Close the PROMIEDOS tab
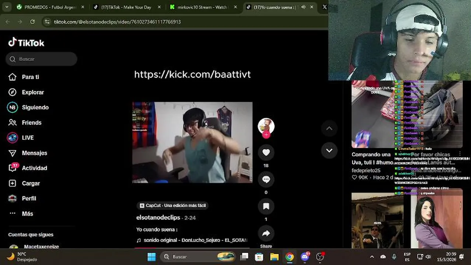 (x=83, y=7)
